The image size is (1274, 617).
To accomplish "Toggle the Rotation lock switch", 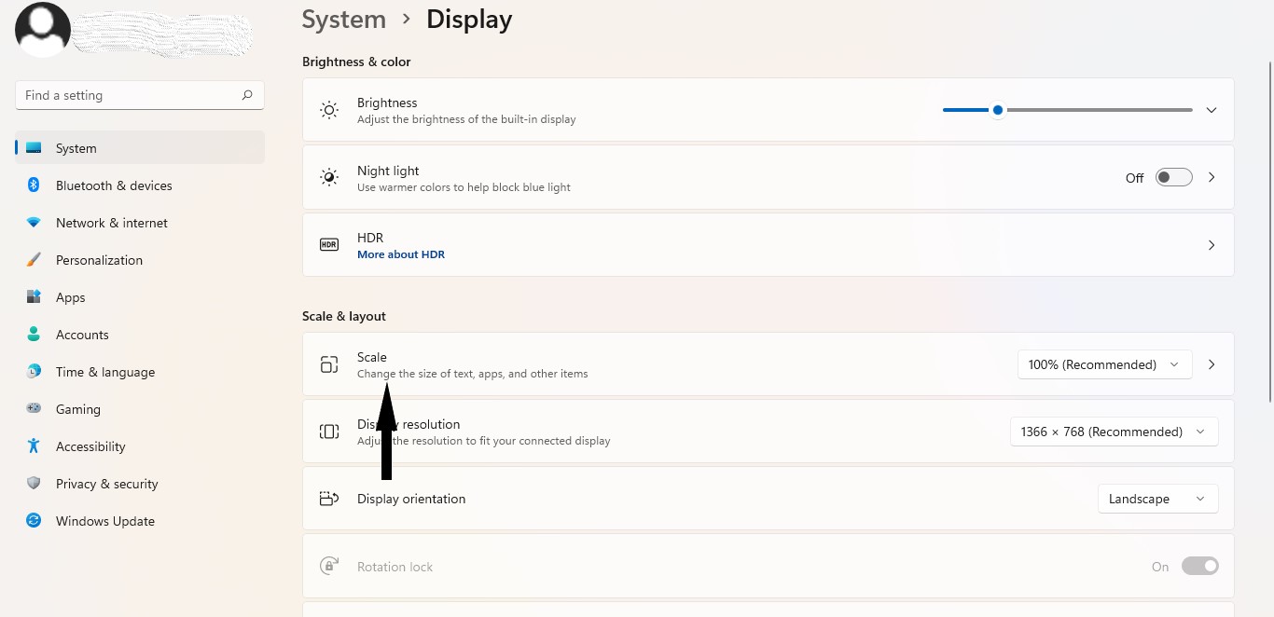I will tap(1199, 566).
